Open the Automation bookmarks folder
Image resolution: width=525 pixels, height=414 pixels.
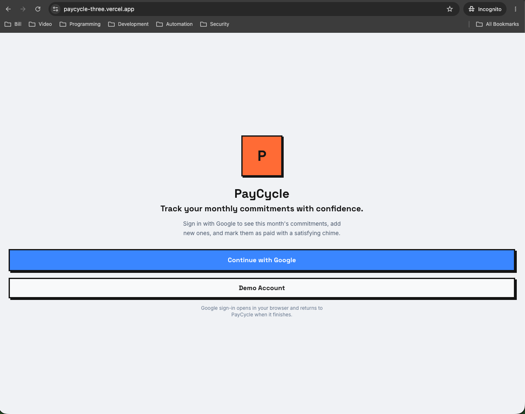coord(174,24)
